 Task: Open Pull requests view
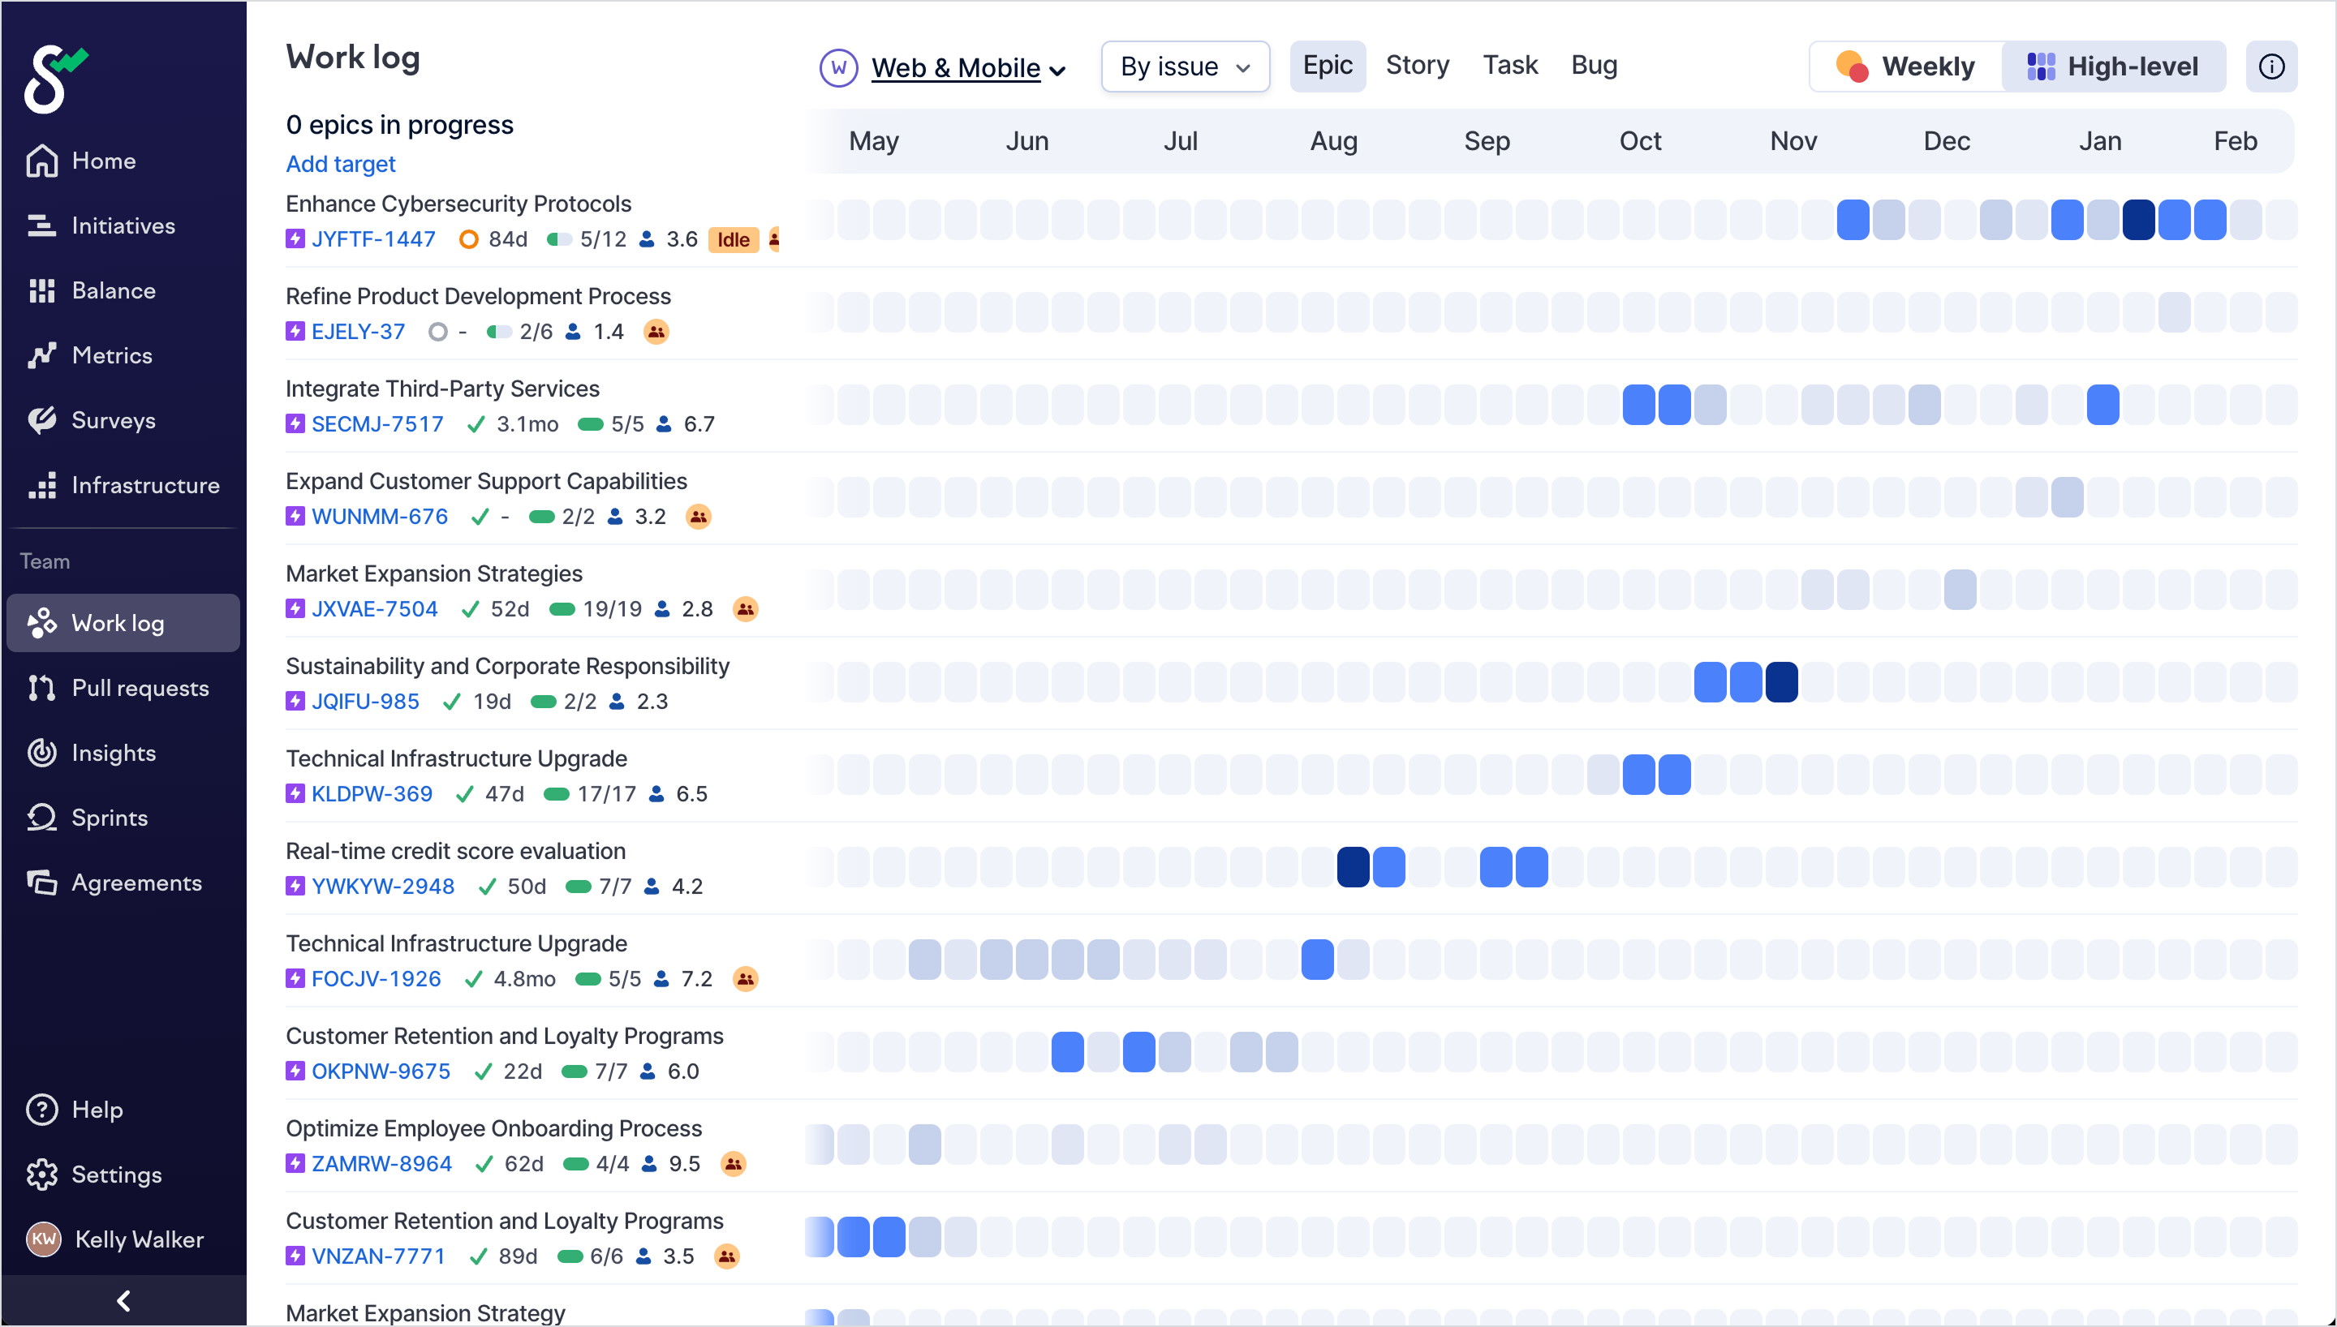[140, 687]
